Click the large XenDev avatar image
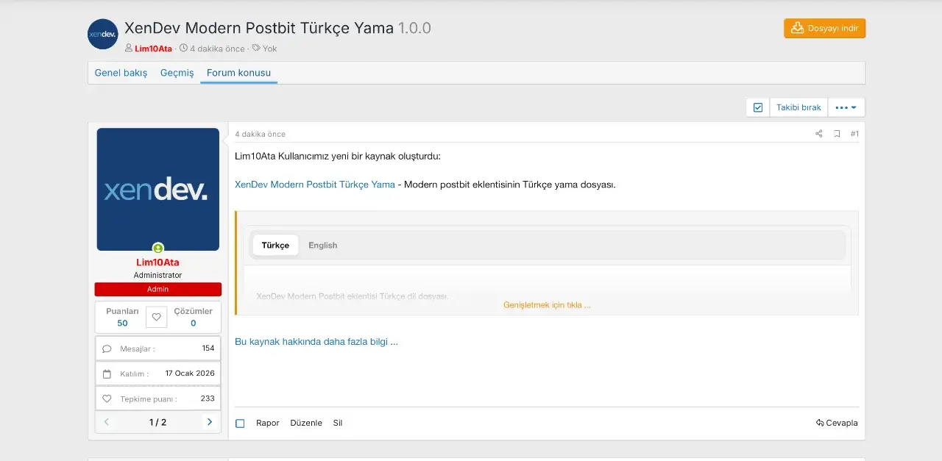Viewport: 942px width, 461px height. (x=157, y=189)
